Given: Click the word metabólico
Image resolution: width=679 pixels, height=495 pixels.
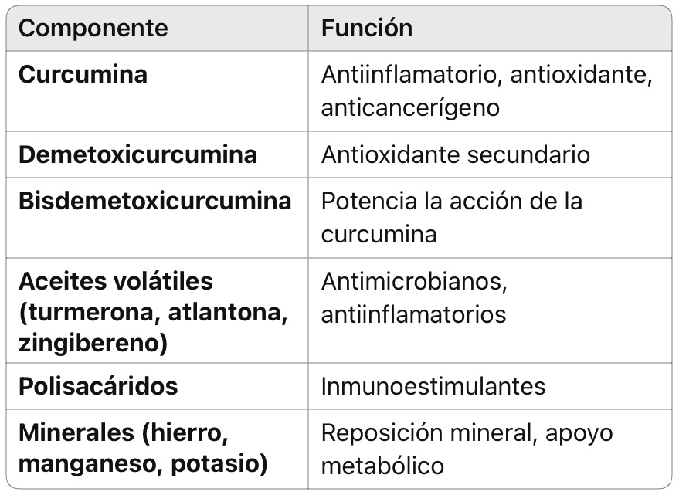Looking at the screenshot, I should coord(382,466).
